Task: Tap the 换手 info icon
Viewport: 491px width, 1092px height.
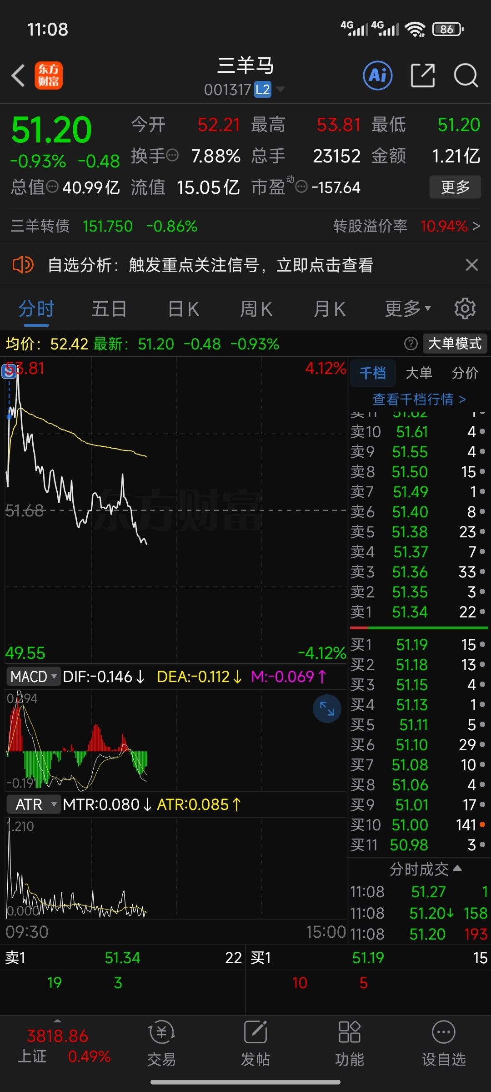Action: pos(173,156)
